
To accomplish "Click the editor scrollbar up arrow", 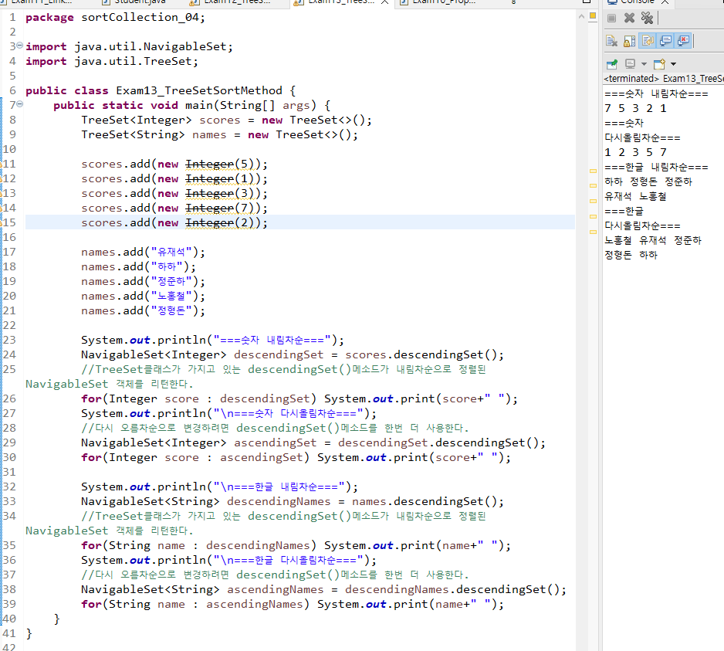I will coord(581,17).
